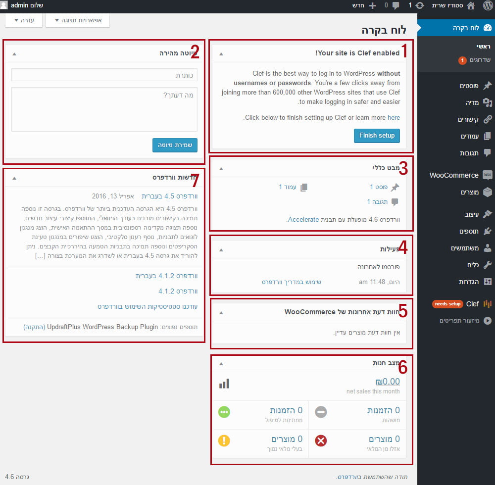Viewport: 495px width, 485px height.
Task: Open the Accelerate theme link
Action: point(303,219)
